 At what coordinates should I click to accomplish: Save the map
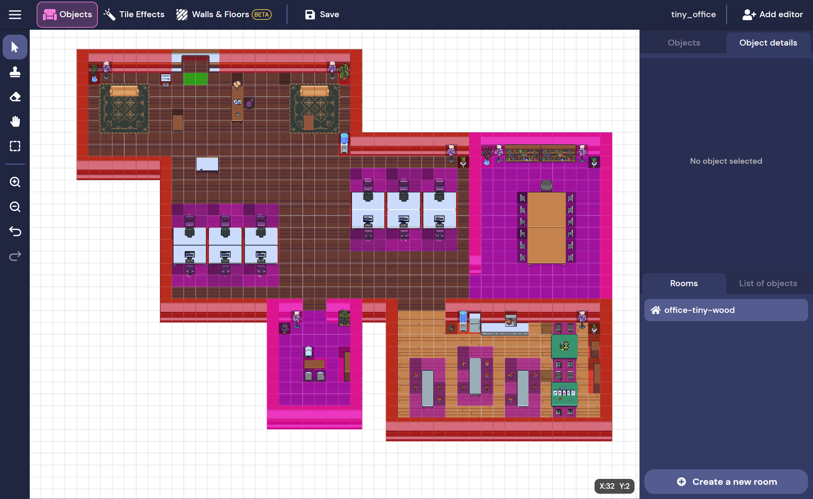tap(322, 15)
